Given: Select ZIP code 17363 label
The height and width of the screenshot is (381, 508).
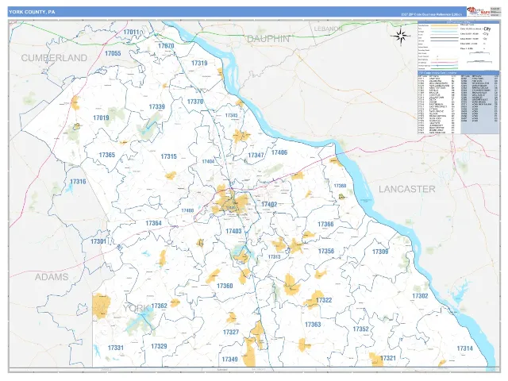Looking at the screenshot, I should (313, 325).
